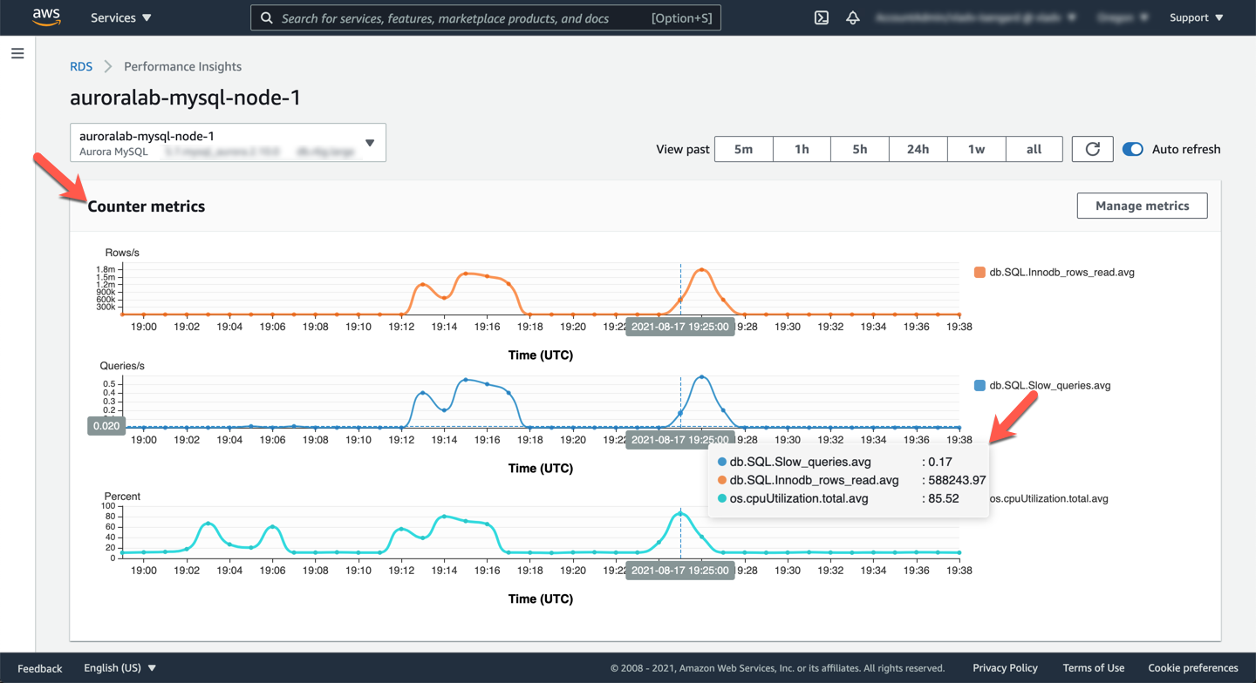Go to the RDS breadcrumb link
The image size is (1256, 683).
tap(81, 66)
